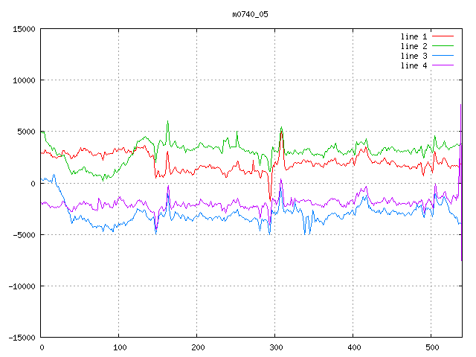The height and width of the screenshot is (357, 476).
Task: Click the 200 x-axis tick label
Action: coord(197,347)
